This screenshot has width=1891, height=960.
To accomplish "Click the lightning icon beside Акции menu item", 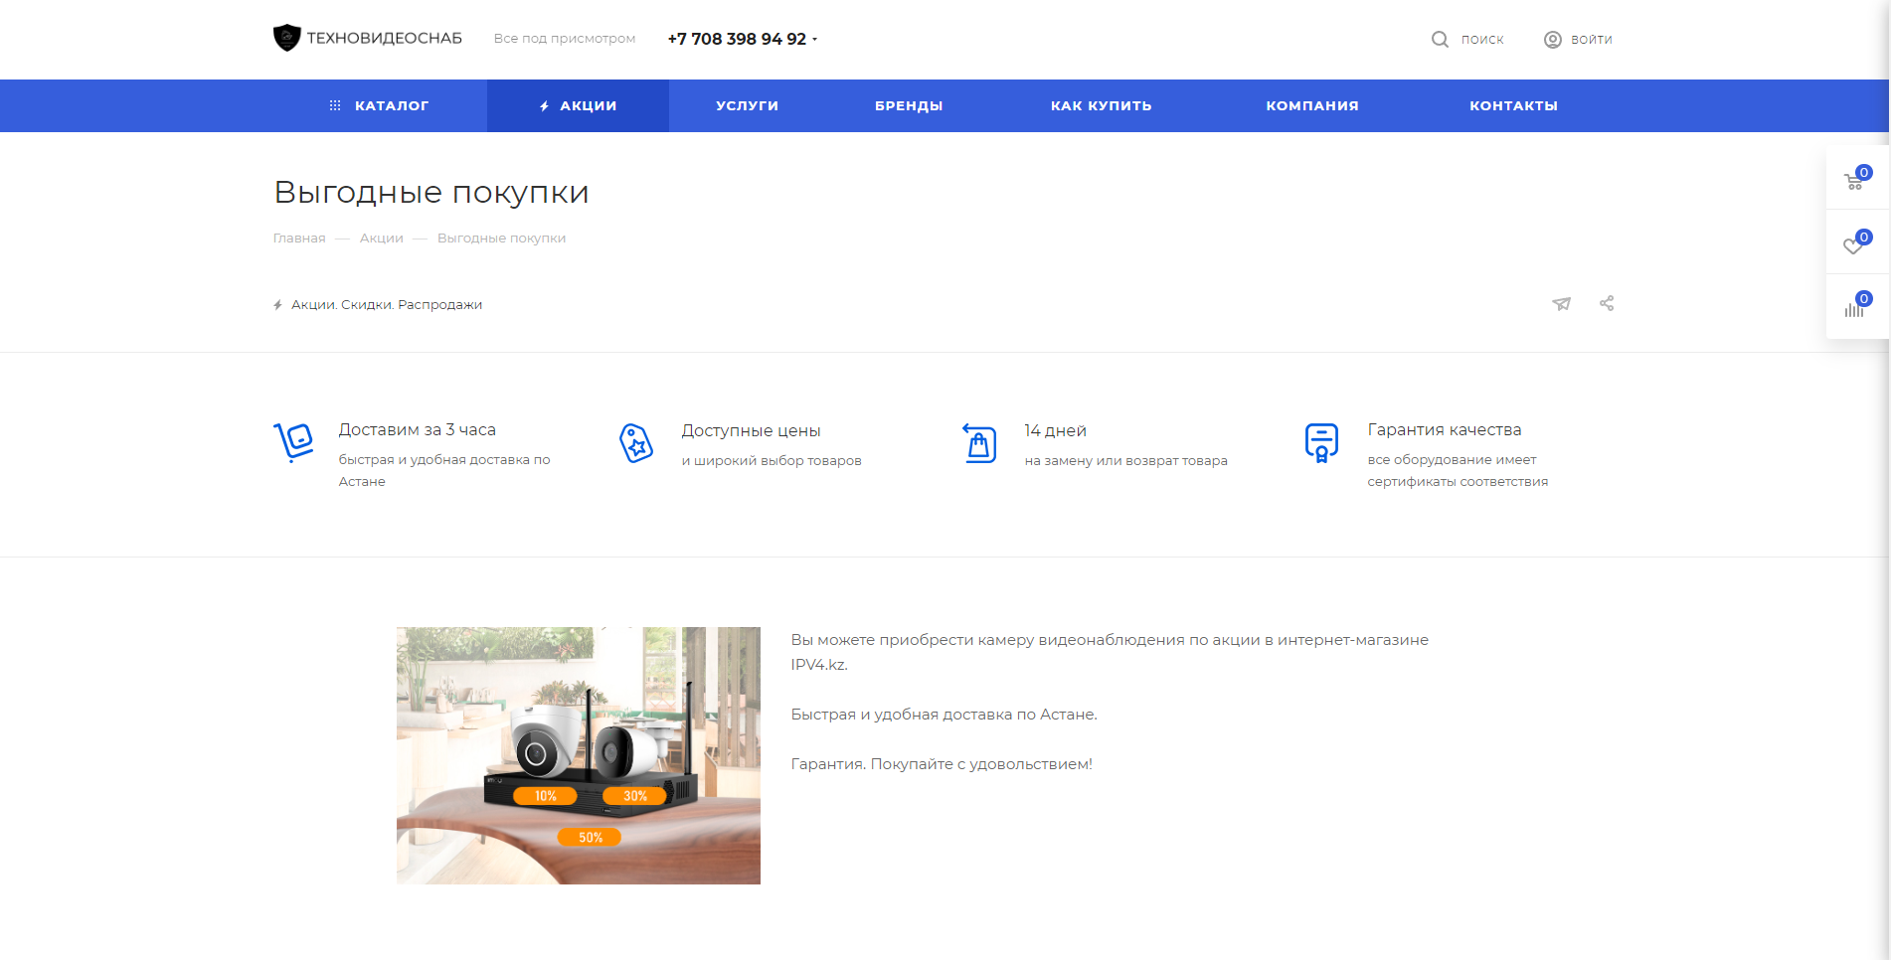I will [544, 106].
